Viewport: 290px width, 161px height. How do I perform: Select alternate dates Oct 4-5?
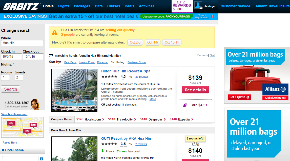click(x=153, y=42)
